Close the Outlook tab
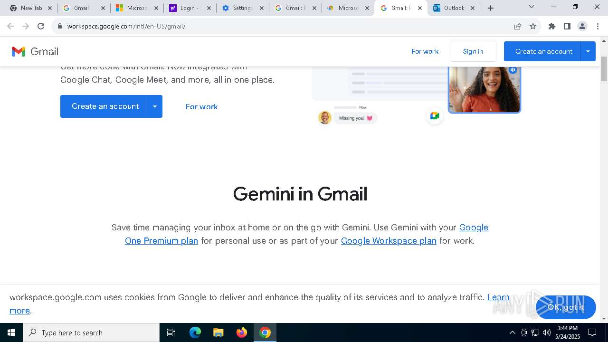 coord(473,8)
